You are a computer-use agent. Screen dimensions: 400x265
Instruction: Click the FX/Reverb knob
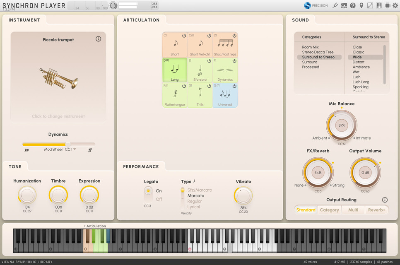click(x=318, y=173)
